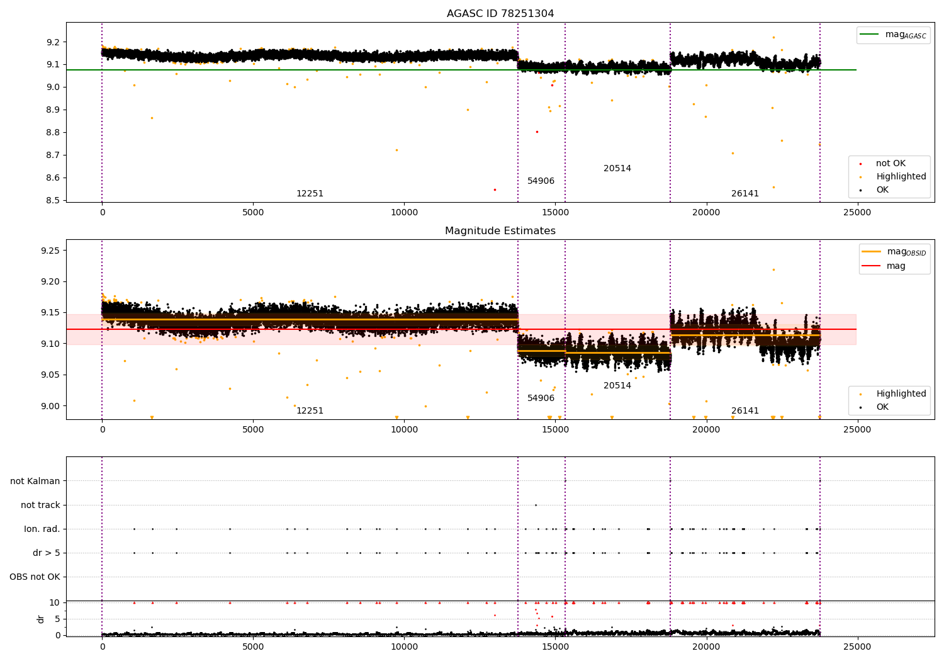Click orange line swatch beside mag OBSID
The image size is (944, 661).
point(872,252)
